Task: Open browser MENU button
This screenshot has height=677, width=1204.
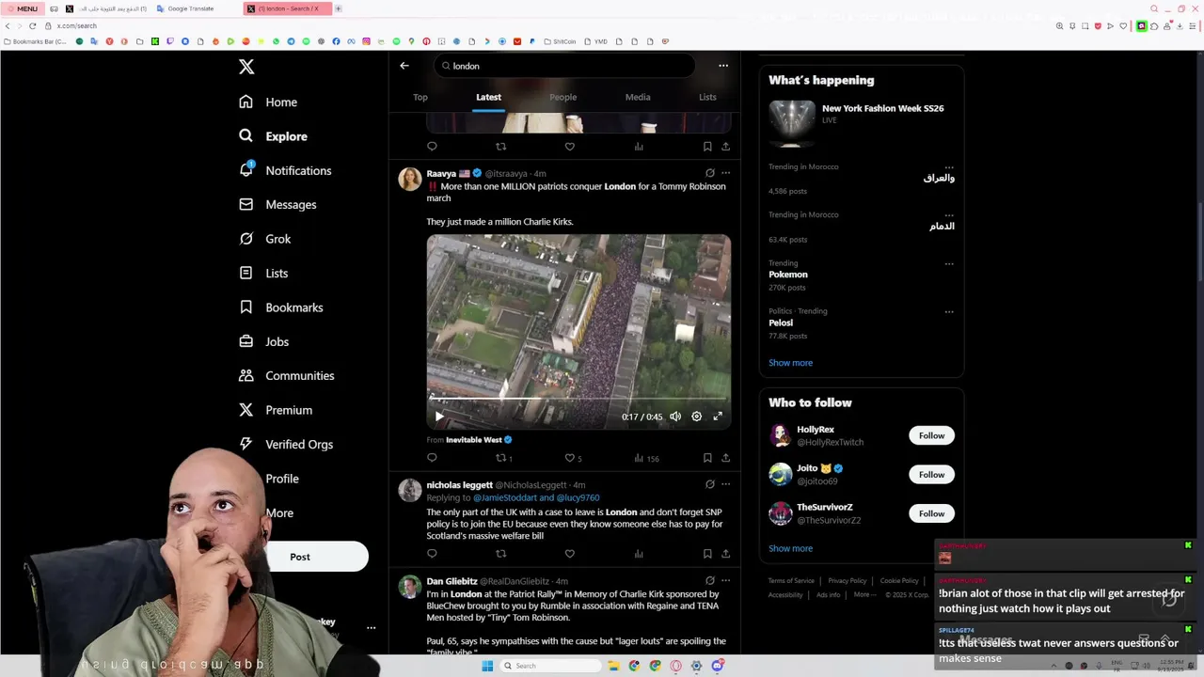Action: click(23, 8)
